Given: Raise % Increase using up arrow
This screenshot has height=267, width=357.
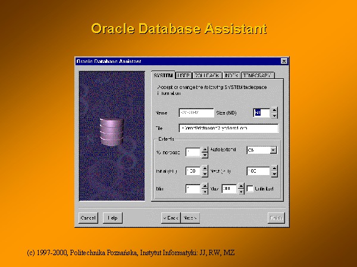Looking at the screenshot, I should click(x=205, y=150).
